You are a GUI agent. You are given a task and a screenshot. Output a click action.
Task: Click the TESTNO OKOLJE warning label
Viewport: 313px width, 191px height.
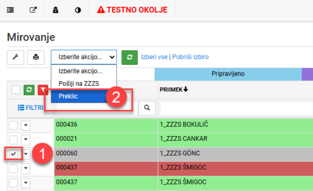point(132,10)
